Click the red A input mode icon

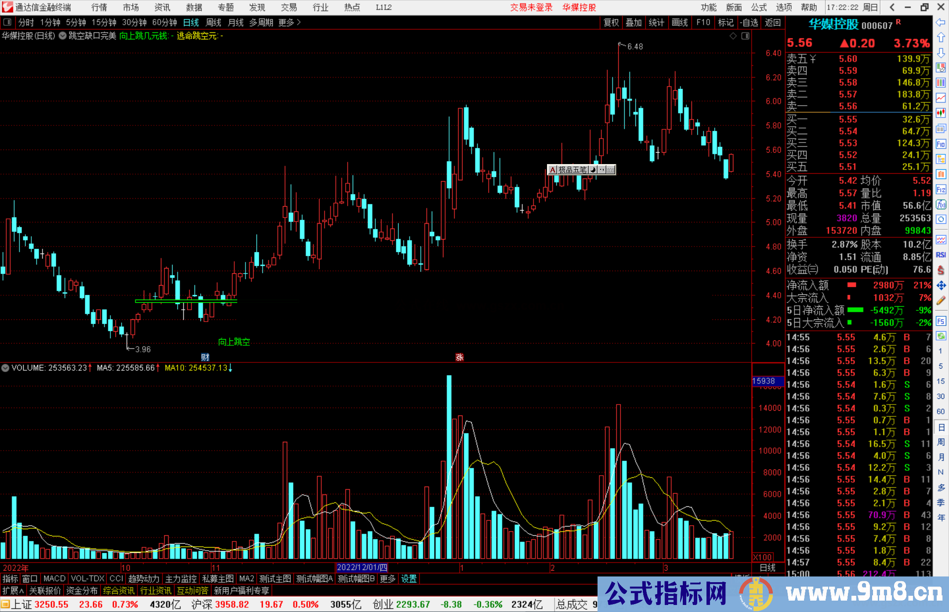point(552,170)
